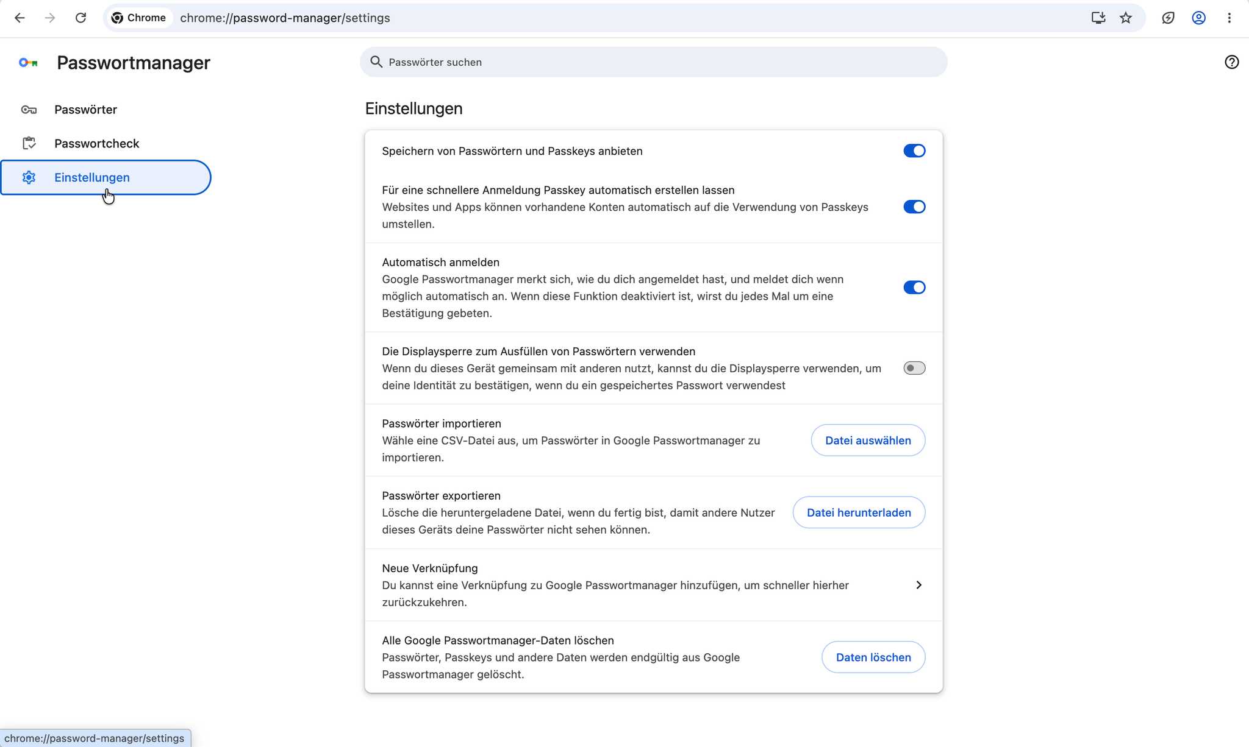Turn off automatic passkey creation toggle
Image resolution: width=1249 pixels, height=747 pixels.
click(x=914, y=207)
